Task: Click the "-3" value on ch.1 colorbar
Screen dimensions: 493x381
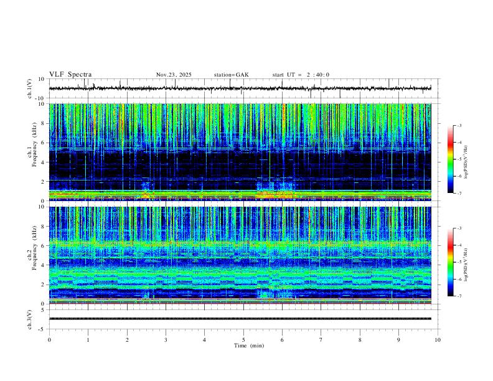Action: [459, 126]
